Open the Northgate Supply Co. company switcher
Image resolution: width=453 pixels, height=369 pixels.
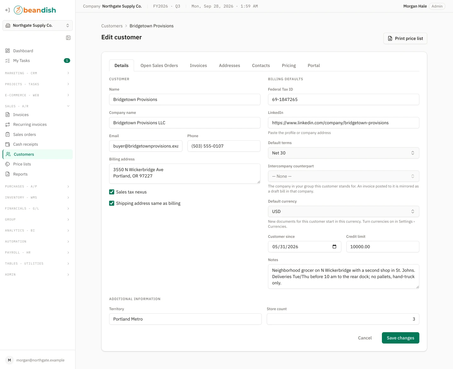pyautogui.click(x=37, y=25)
